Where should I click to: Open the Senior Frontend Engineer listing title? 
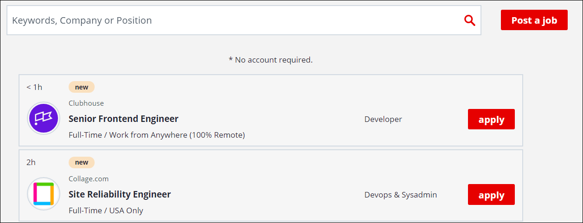point(123,119)
